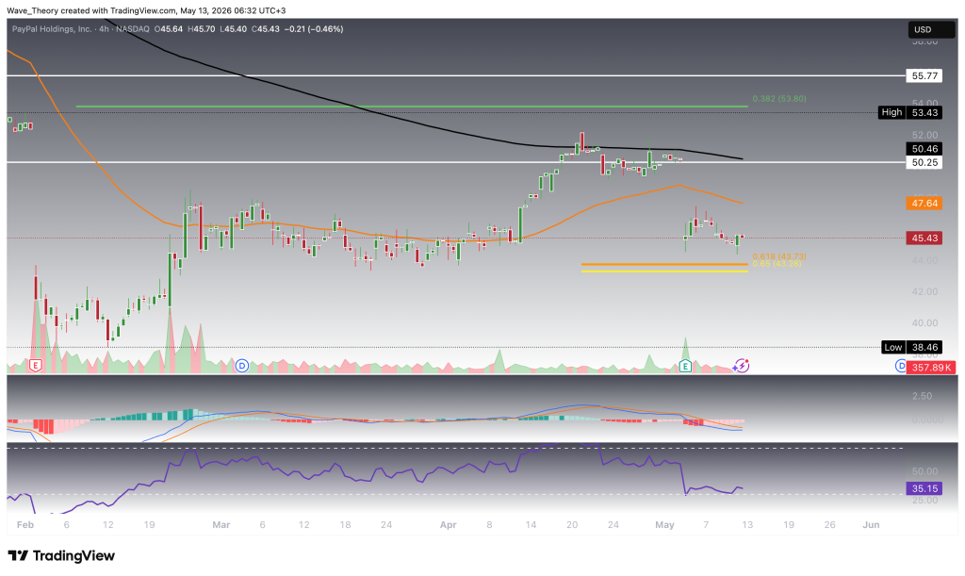Click the dividend D marker beside 357.89K
Screen dimensions: 965x576
click(900, 366)
